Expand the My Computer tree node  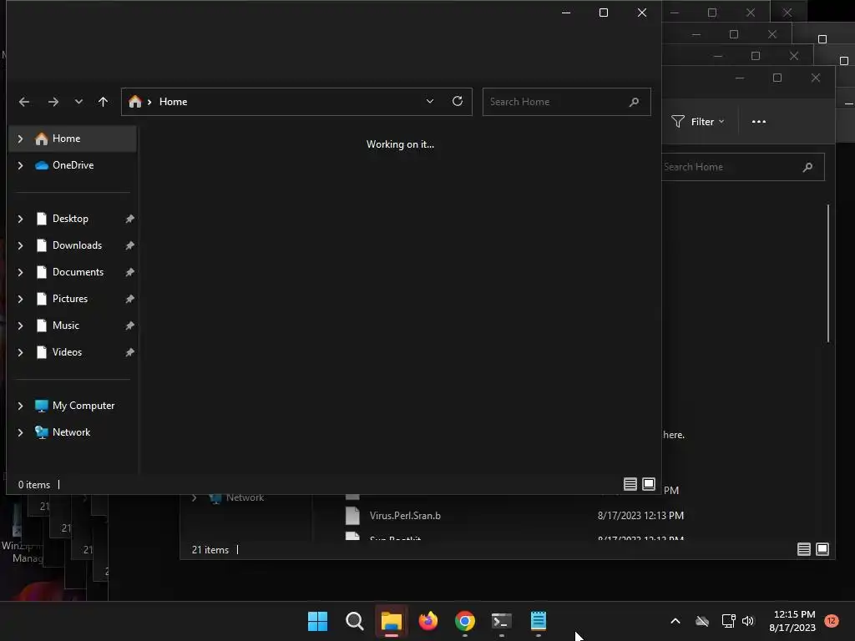click(x=20, y=406)
